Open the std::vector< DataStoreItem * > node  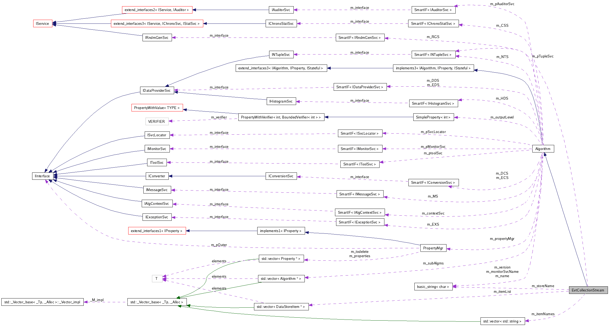tap(281, 307)
